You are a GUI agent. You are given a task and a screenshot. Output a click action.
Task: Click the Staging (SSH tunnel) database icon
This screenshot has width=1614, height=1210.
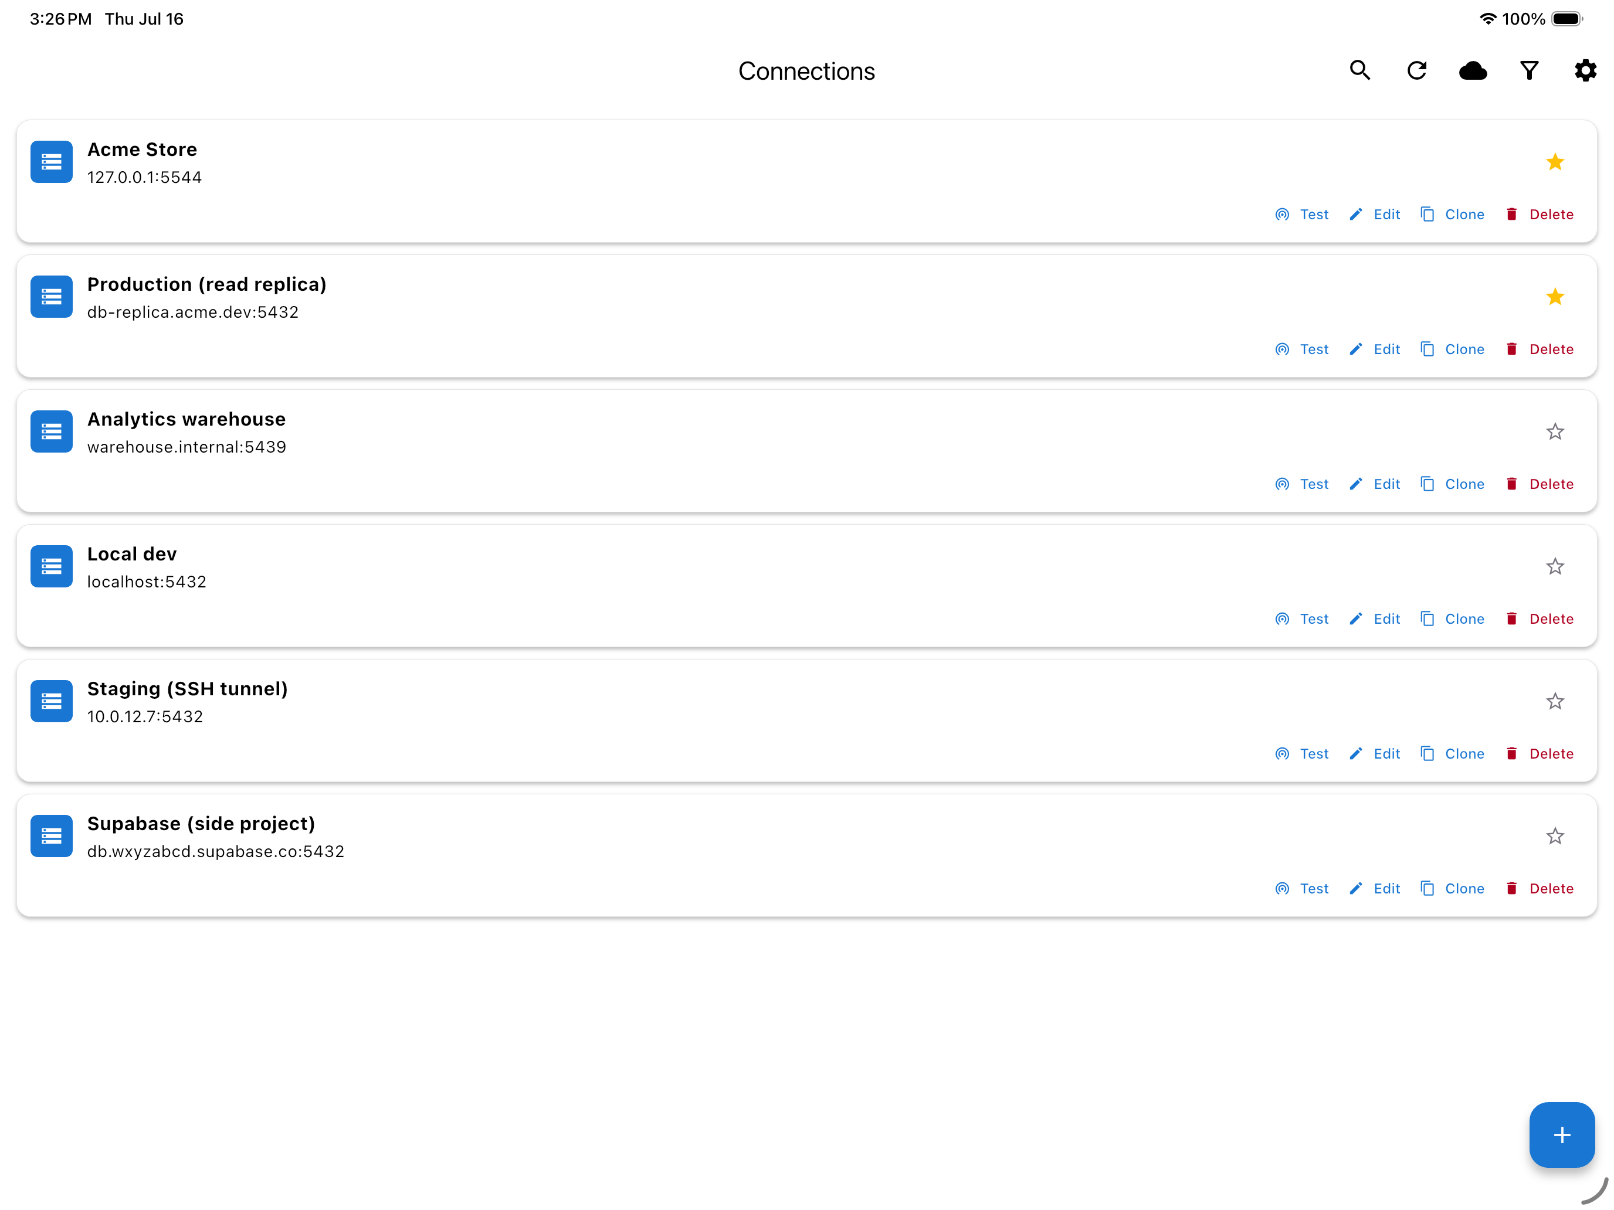51,702
